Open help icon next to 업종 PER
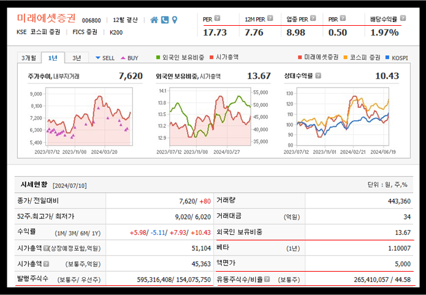This screenshot has height=295, width=426. [x=313, y=18]
